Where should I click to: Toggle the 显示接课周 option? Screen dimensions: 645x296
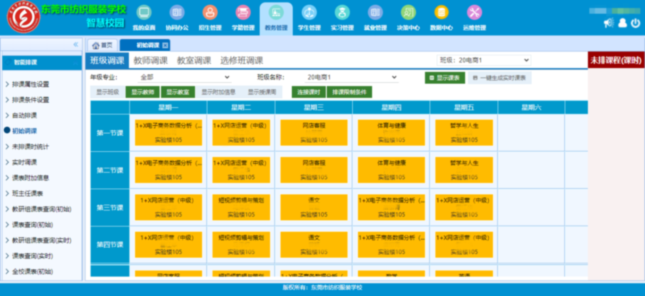pos(262,92)
